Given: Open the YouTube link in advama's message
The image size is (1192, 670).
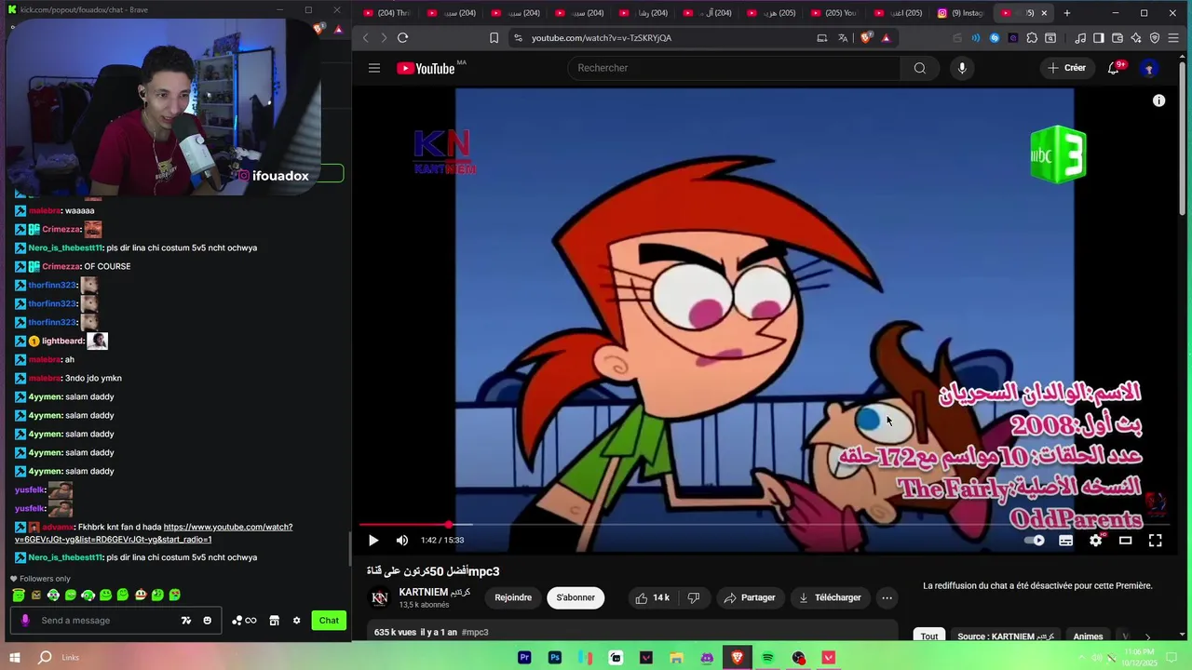Looking at the screenshot, I should point(154,533).
